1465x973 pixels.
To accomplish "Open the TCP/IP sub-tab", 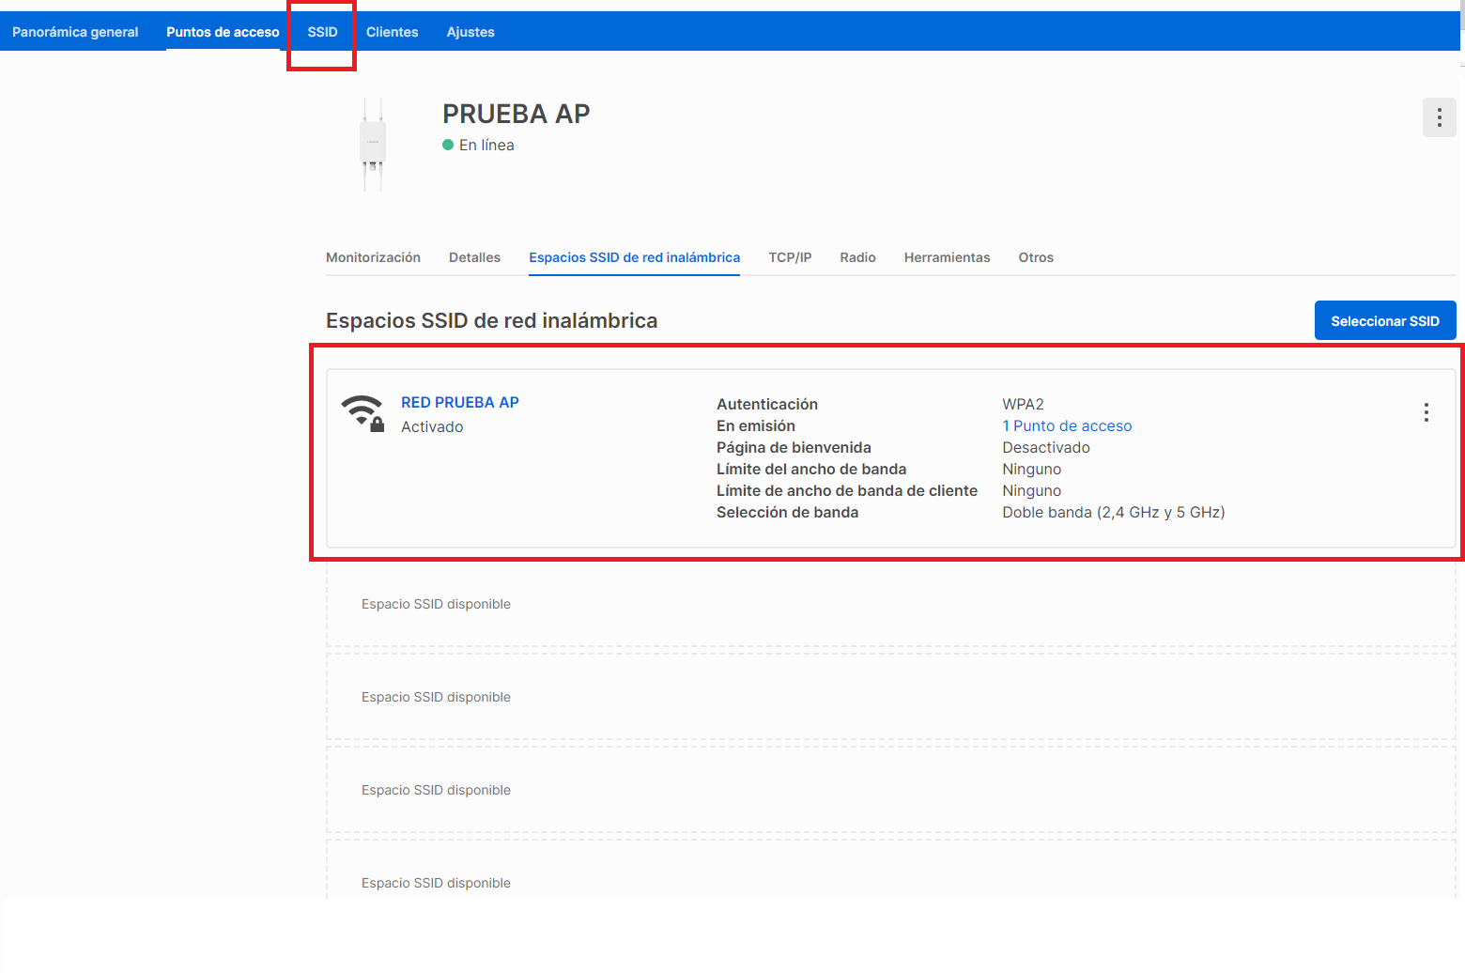I will point(790,257).
